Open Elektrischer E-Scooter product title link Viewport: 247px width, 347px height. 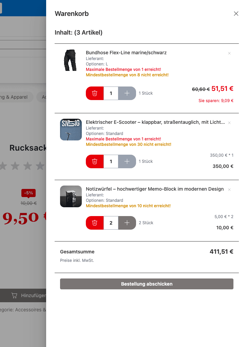[x=155, y=122]
